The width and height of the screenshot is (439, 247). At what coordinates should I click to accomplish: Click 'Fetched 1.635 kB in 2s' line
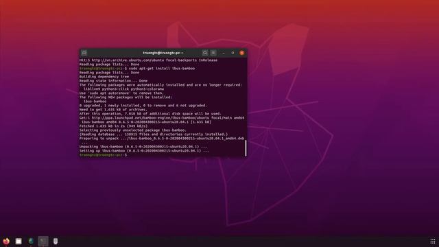[113, 126]
